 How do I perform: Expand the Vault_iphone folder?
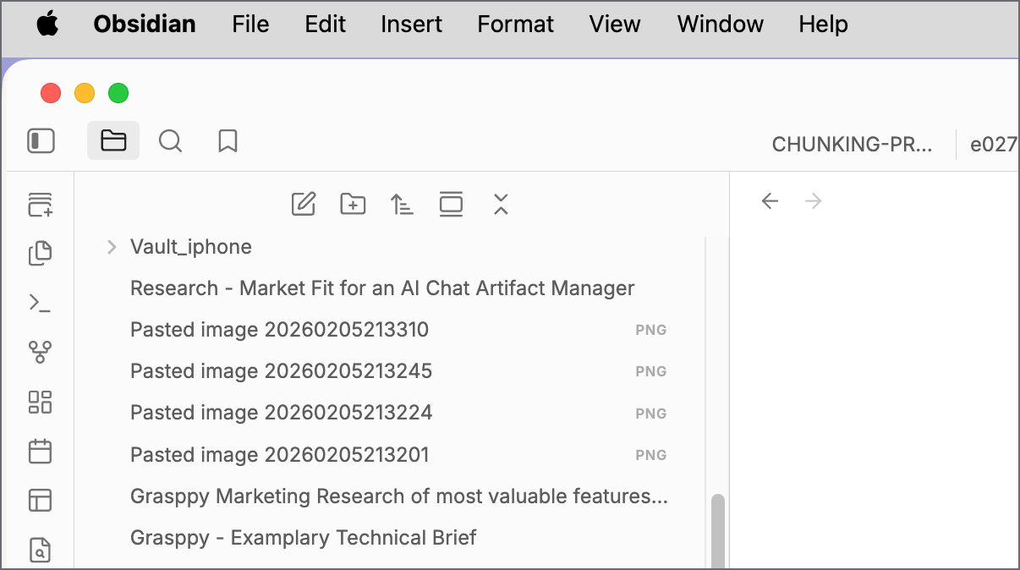click(111, 247)
